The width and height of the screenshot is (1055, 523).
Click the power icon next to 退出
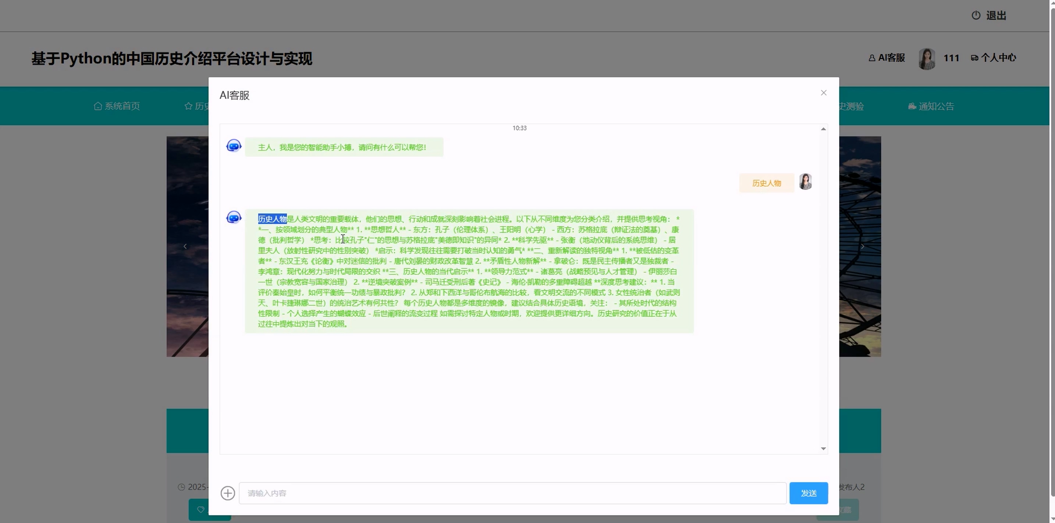(x=976, y=15)
